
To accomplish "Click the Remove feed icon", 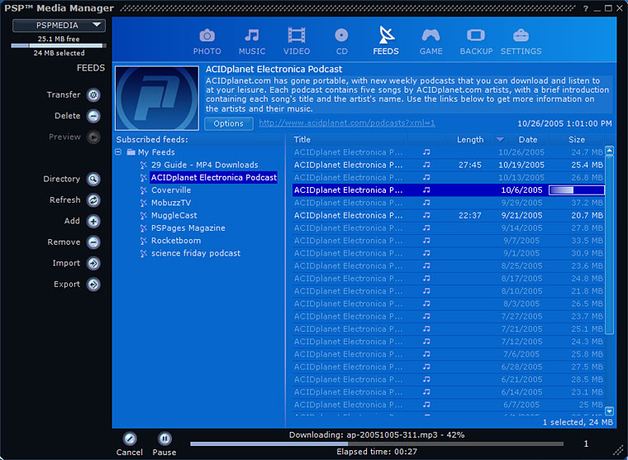I will [x=93, y=242].
